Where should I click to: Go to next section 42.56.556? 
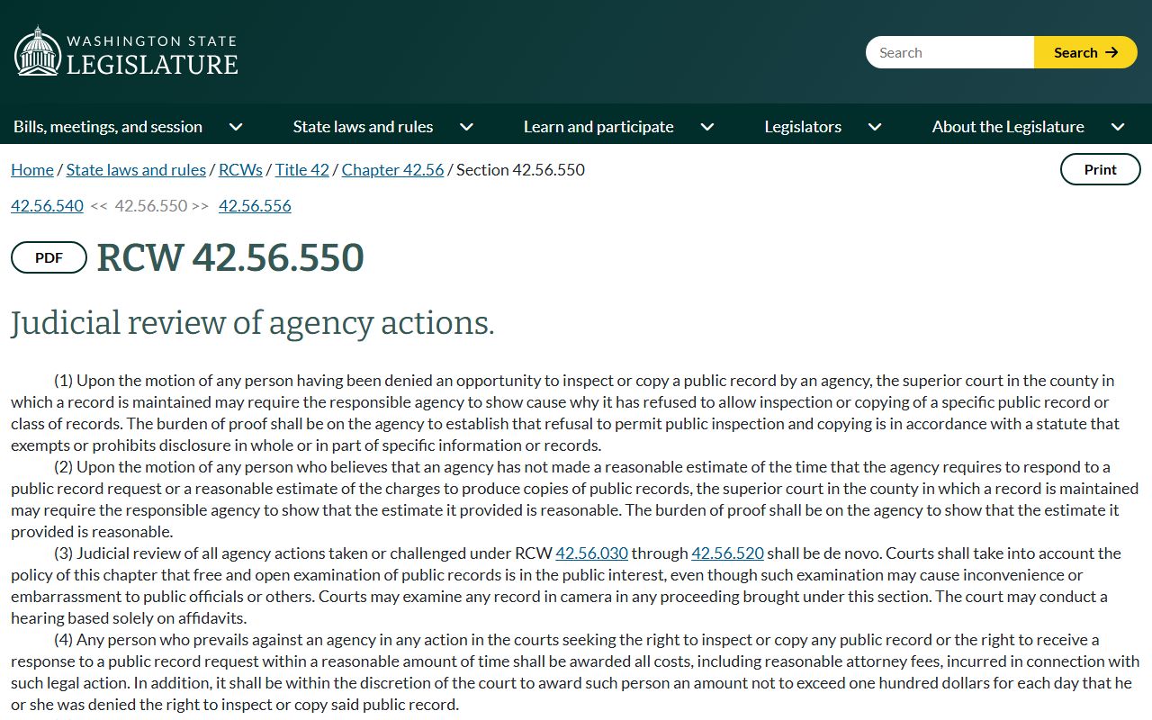click(x=255, y=205)
